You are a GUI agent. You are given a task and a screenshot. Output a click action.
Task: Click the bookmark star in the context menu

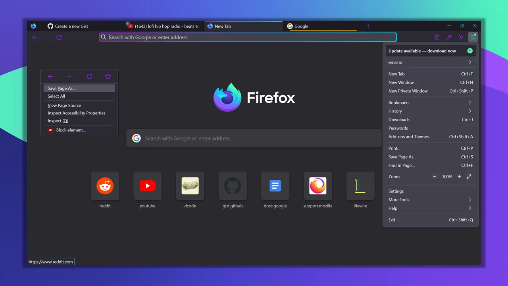(x=108, y=76)
